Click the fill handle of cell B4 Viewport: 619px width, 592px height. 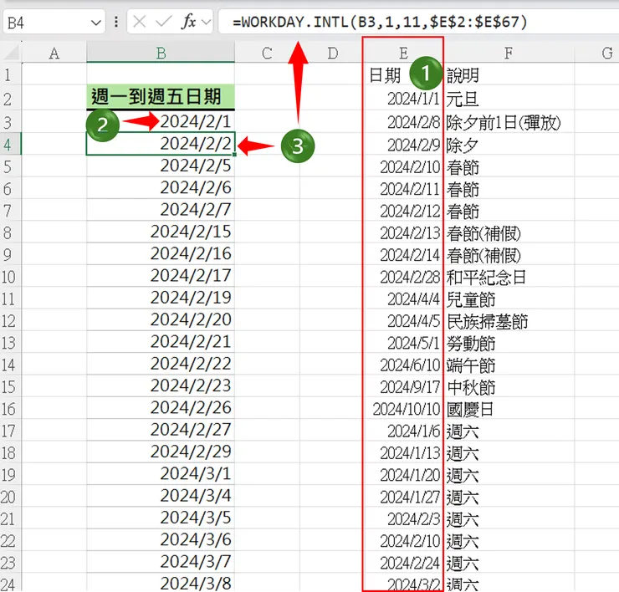click(234, 155)
